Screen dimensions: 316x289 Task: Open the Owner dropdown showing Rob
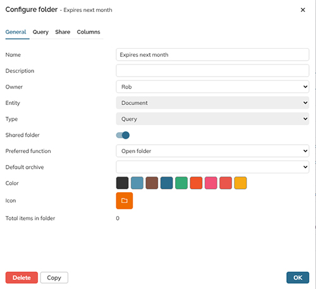click(212, 87)
